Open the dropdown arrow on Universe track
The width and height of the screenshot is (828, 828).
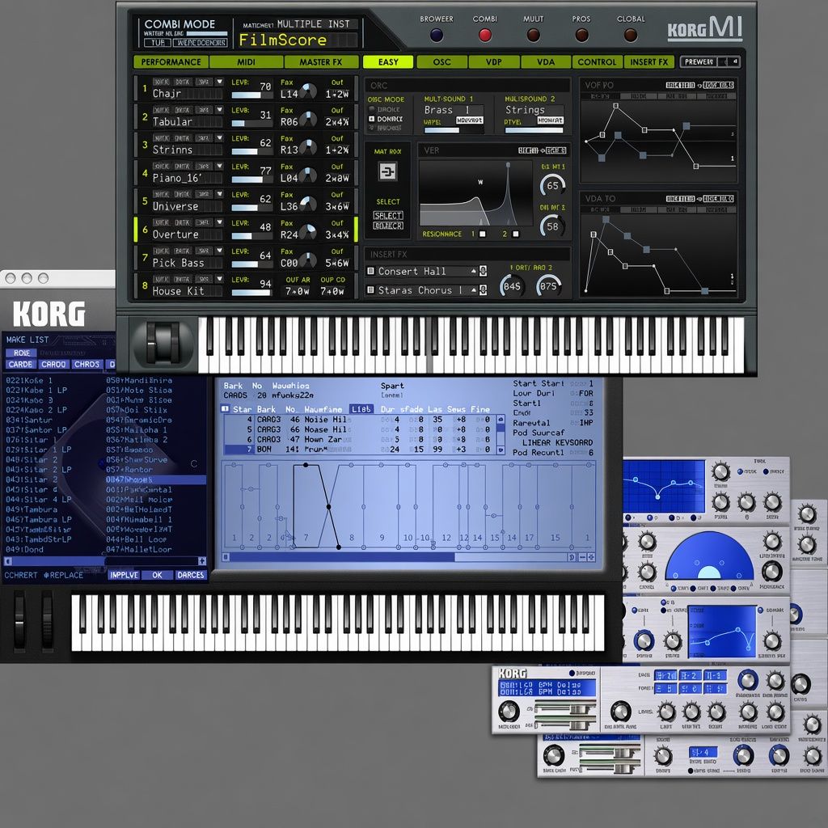pyautogui.click(x=219, y=194)
